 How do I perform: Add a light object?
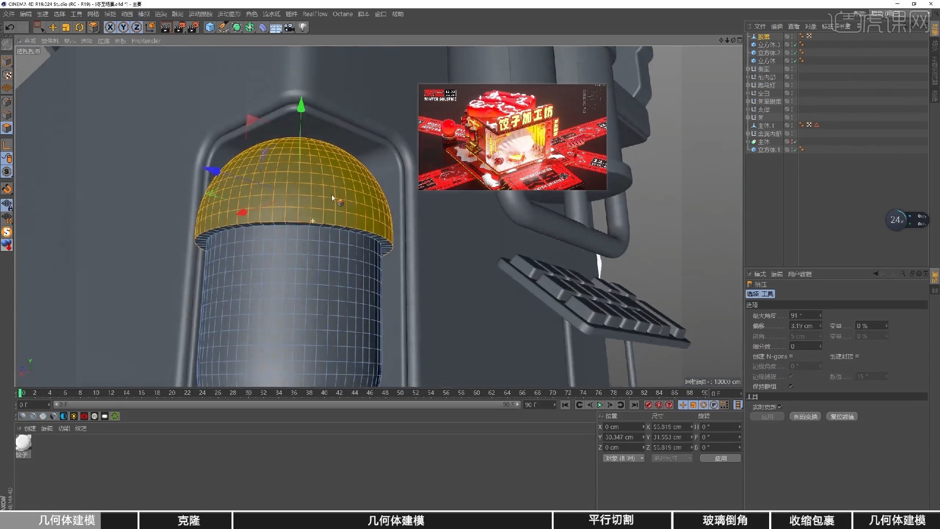[x=303, y=27]
